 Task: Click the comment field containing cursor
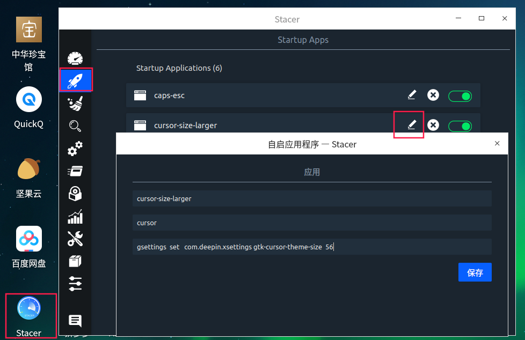[x=312, y=223]
